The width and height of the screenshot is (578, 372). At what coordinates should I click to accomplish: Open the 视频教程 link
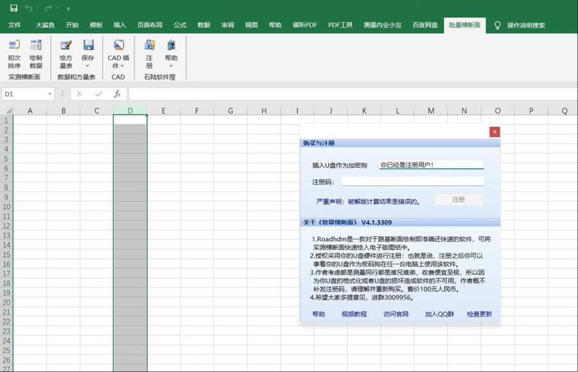[354, 314]
